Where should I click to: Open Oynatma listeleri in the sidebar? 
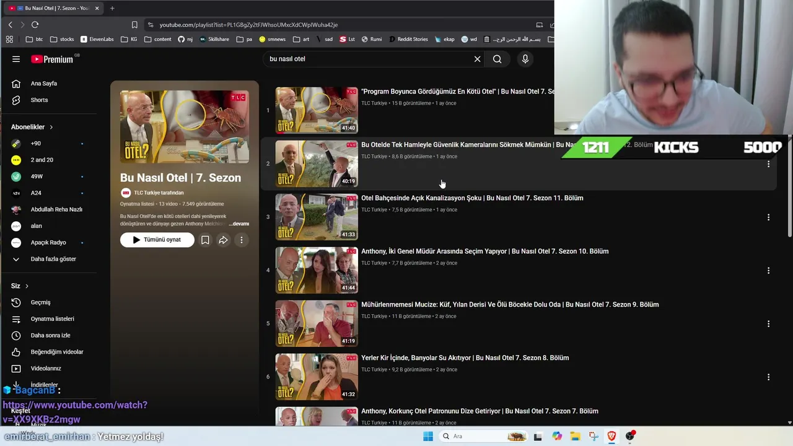pyautogui.click(x=52, y=319)
